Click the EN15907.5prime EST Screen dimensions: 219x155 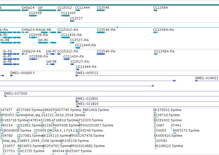(66, 154)
